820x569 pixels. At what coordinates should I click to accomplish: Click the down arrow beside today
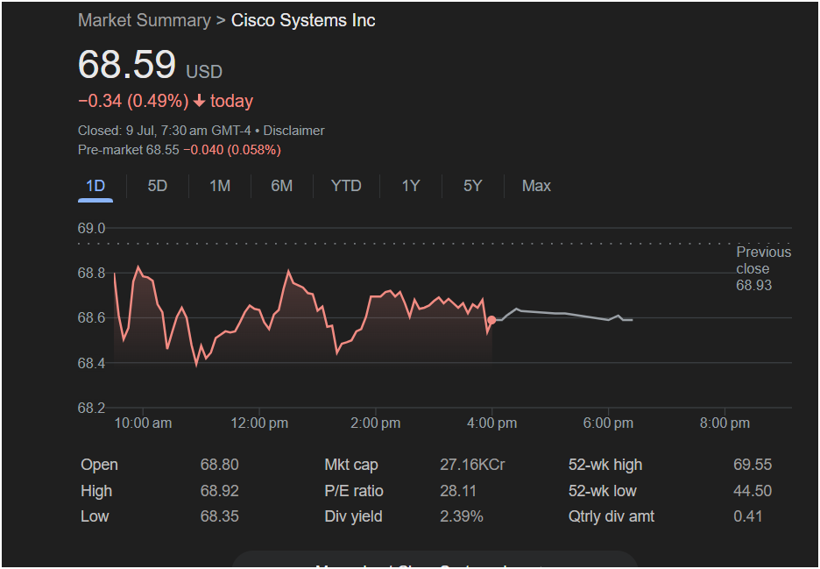tap(199, 101)
